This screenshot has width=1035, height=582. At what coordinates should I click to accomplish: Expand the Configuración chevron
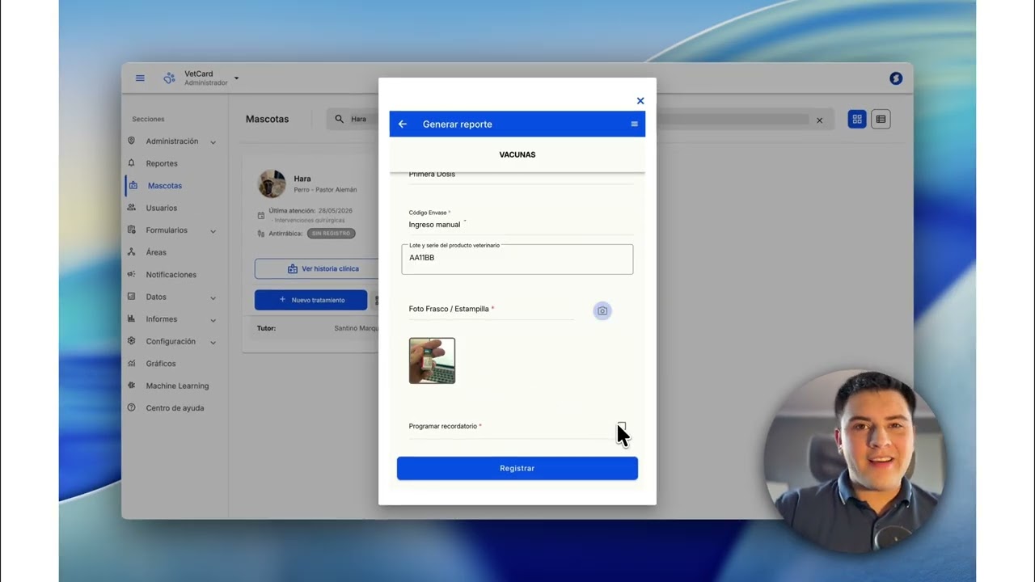[x=213, y=342]
